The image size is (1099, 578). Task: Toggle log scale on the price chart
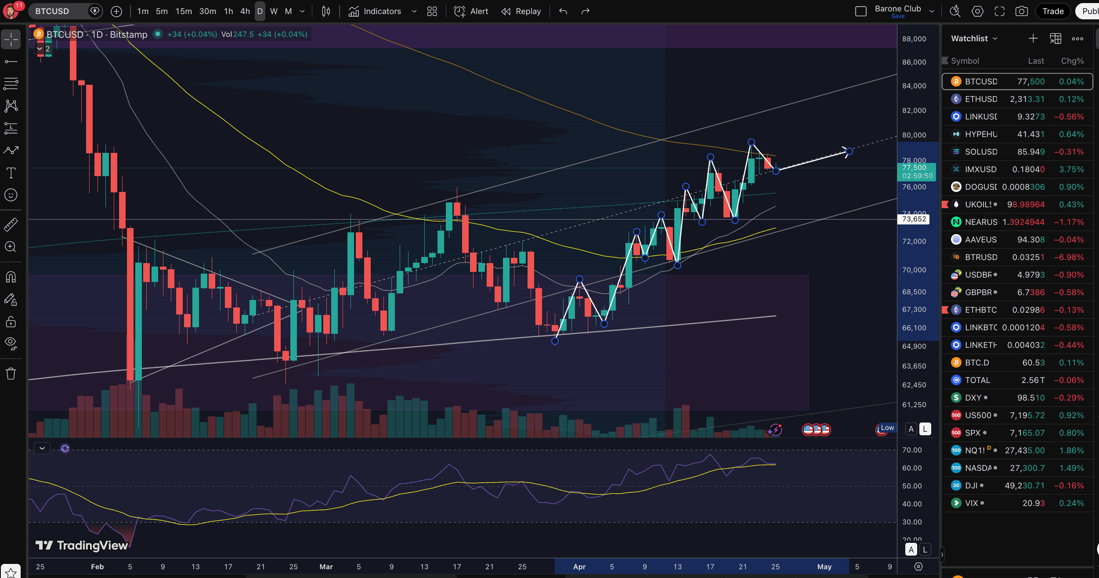(925, 429)
